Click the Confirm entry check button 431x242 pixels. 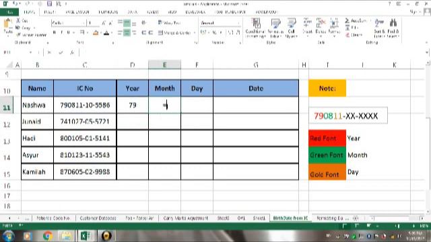tap(61, 52)
